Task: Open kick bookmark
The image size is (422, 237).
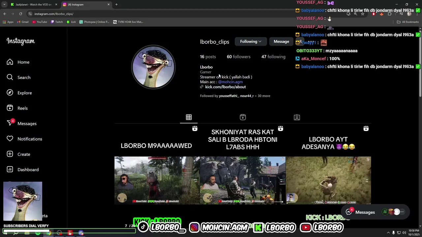Action: coord(71,22)
